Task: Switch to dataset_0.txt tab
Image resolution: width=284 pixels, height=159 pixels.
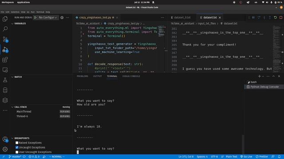Action: coord(182,18)
